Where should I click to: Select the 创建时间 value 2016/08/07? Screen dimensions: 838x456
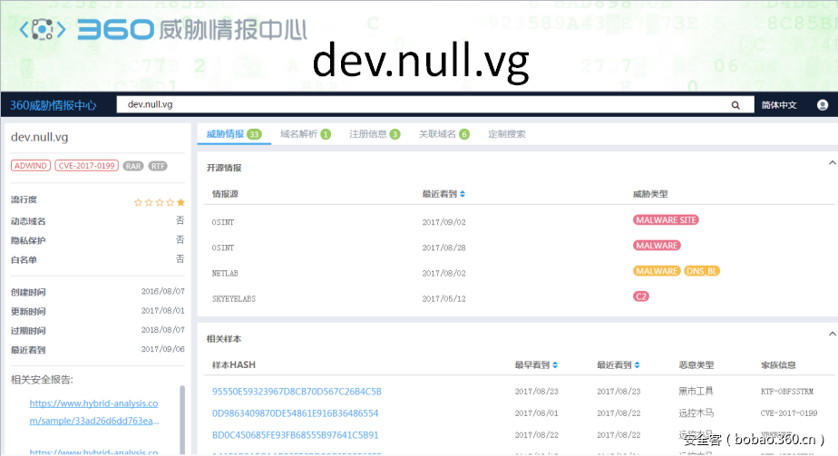[163, 292]
